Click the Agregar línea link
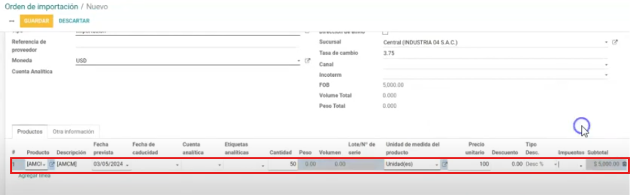Screen dimensions: 630x195 (x=34, y=175)
